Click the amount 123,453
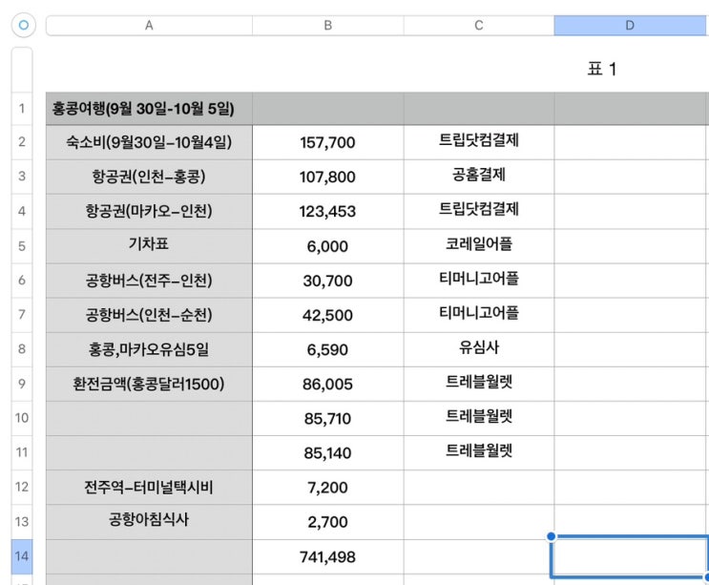This screenshot has width=709, height=585. tap(328, 211)
